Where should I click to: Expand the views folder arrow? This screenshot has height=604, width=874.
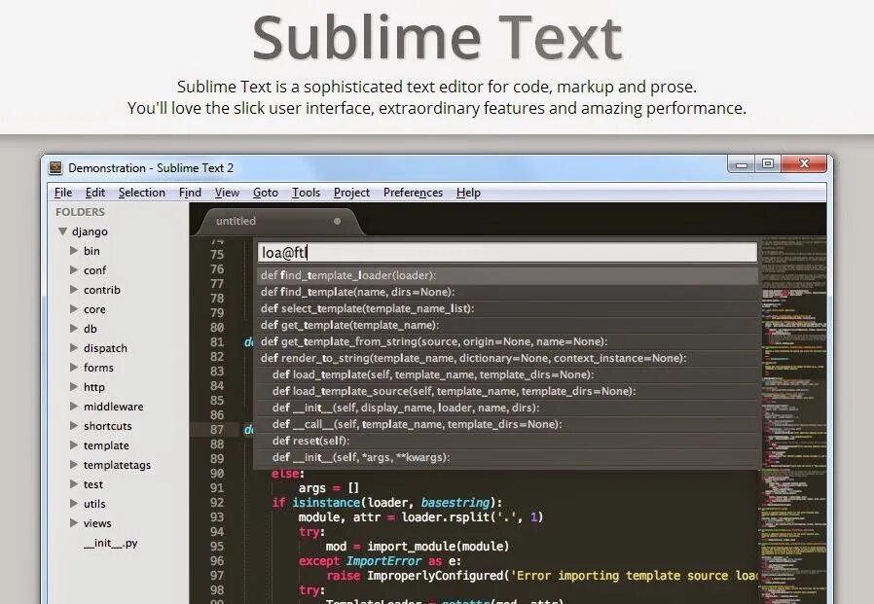click(x=74, y=522)
